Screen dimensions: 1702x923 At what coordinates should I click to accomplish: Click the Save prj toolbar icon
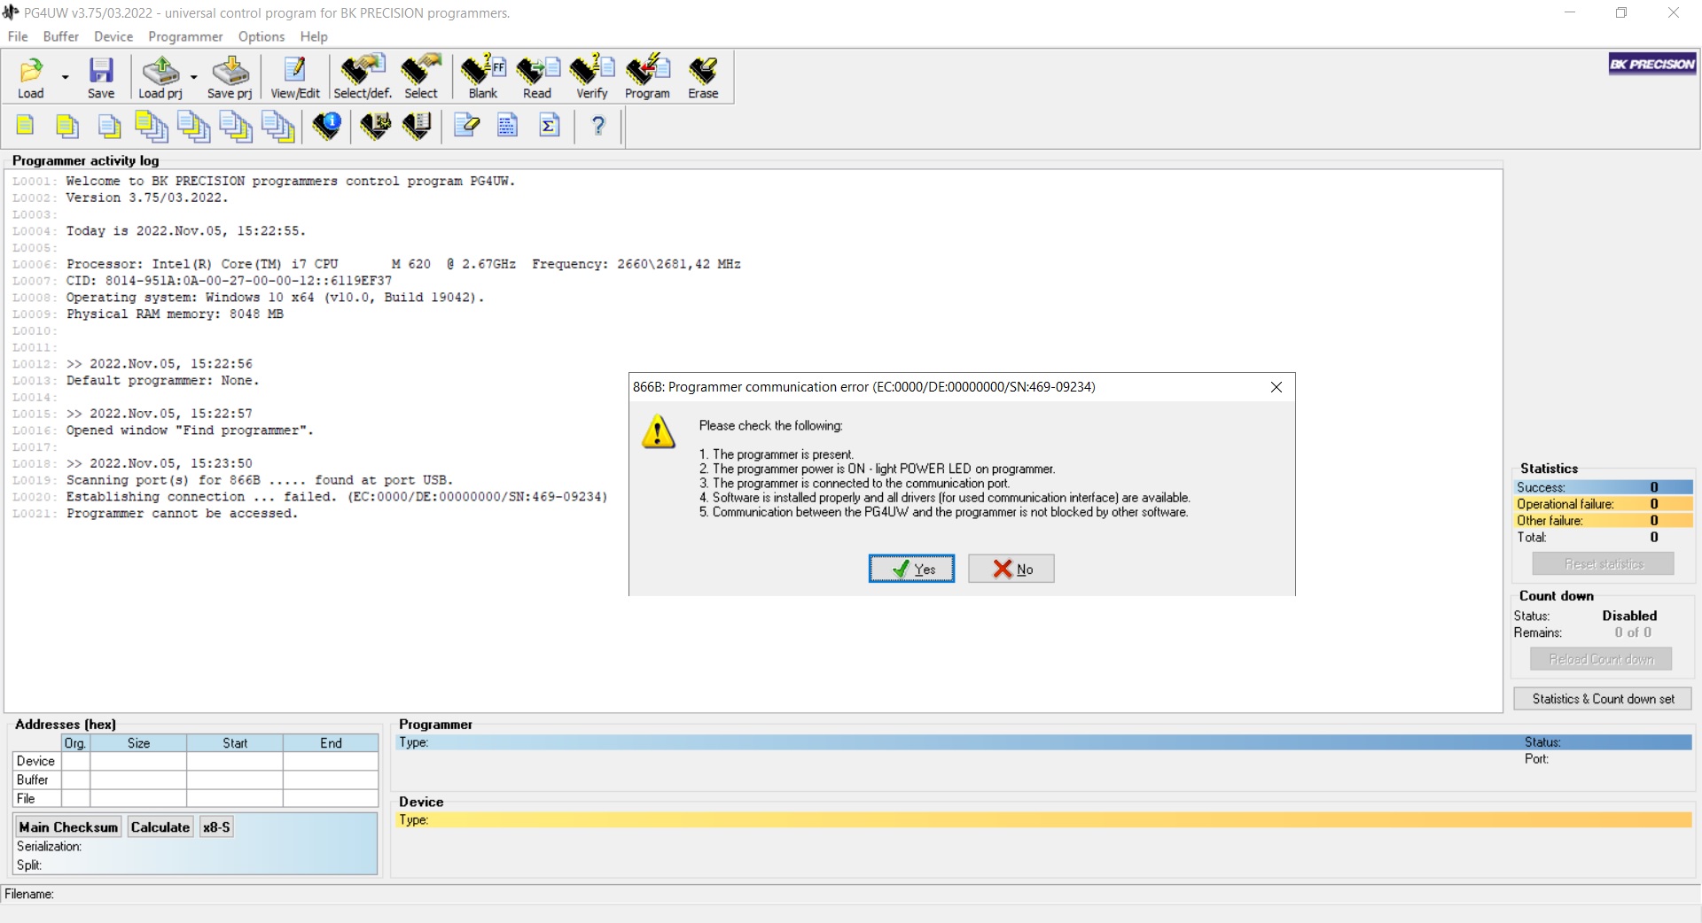230,77
